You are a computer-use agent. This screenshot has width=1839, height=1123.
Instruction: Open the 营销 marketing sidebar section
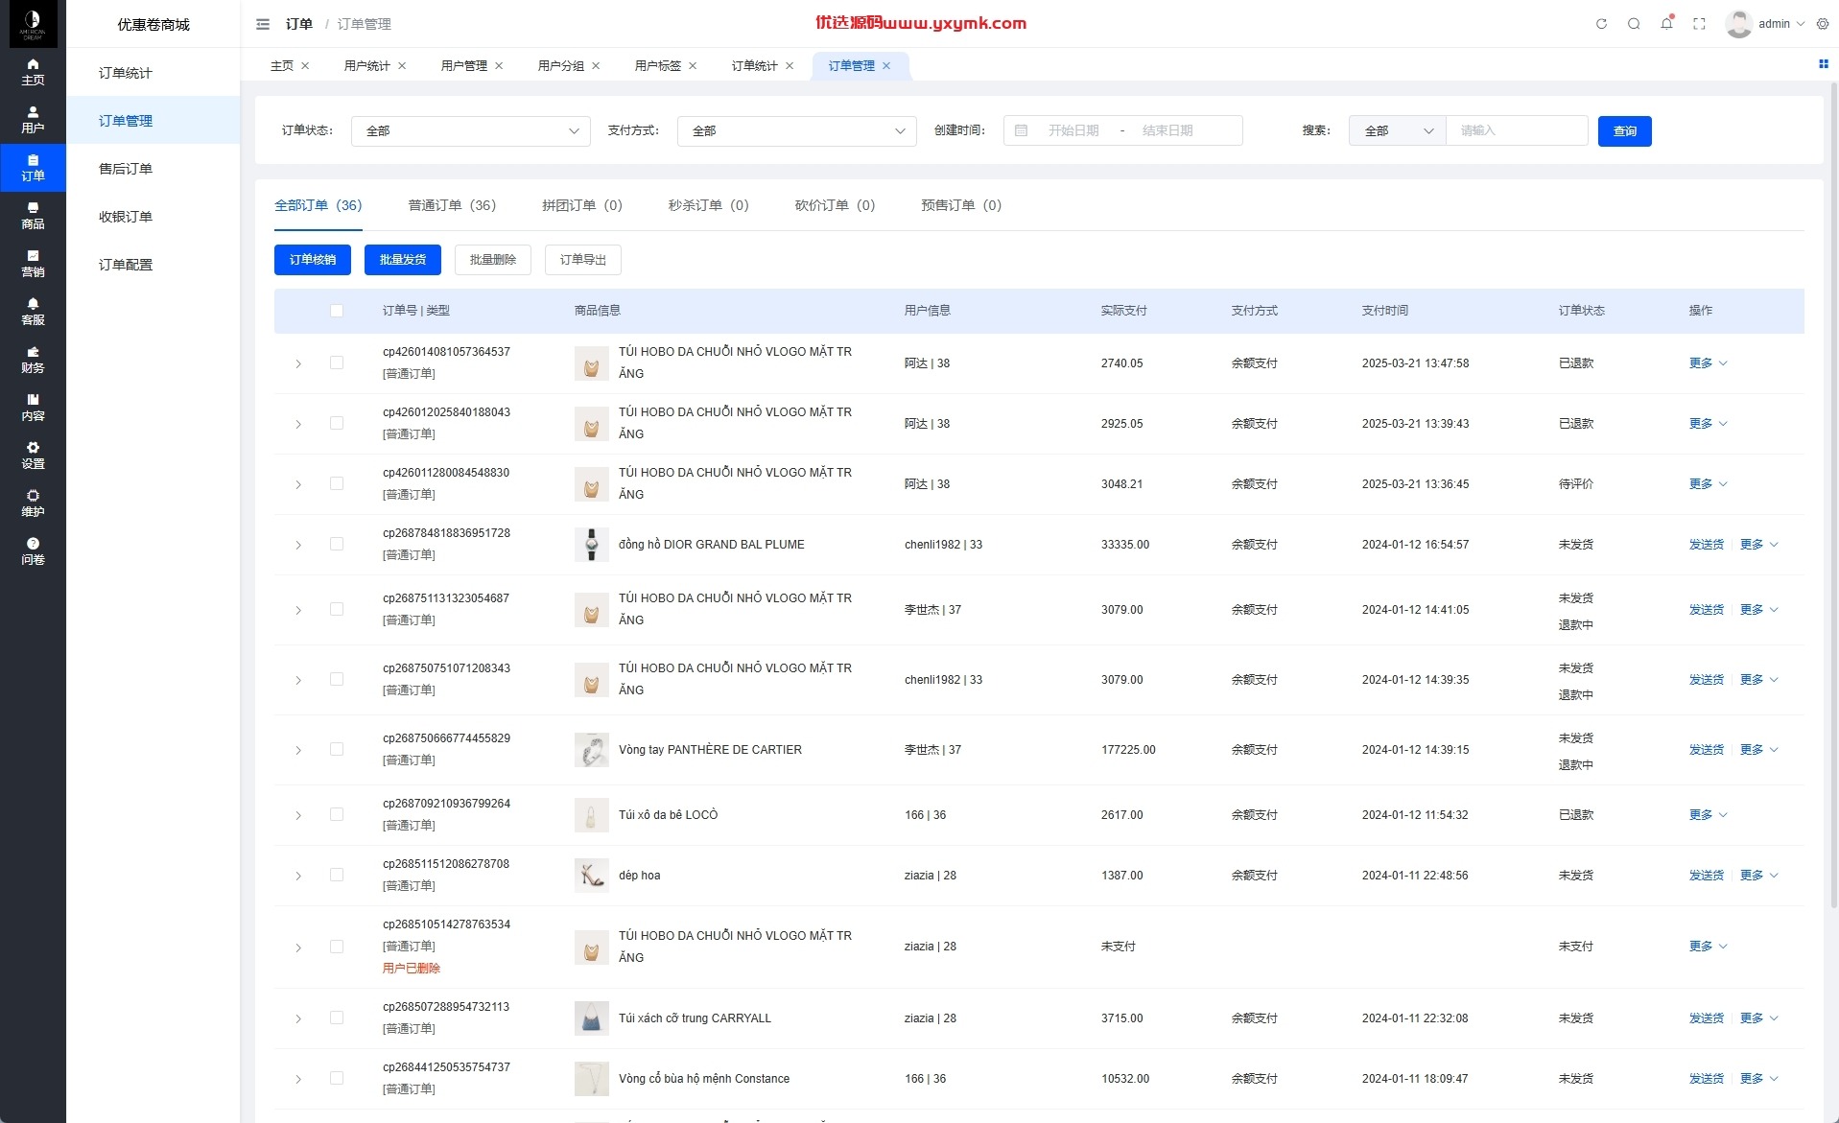33,264
